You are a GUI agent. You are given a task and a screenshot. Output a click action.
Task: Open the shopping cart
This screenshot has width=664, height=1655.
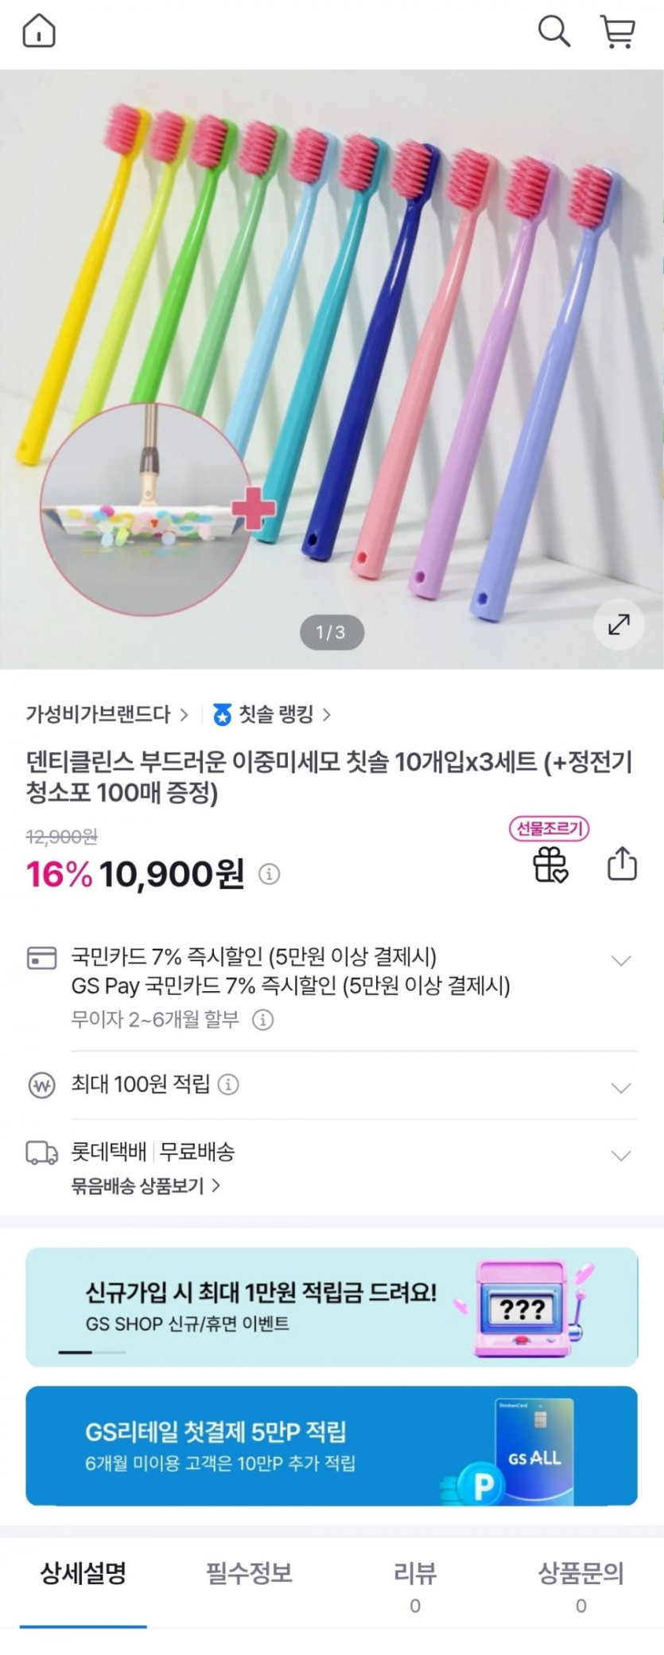pos(617,33)
